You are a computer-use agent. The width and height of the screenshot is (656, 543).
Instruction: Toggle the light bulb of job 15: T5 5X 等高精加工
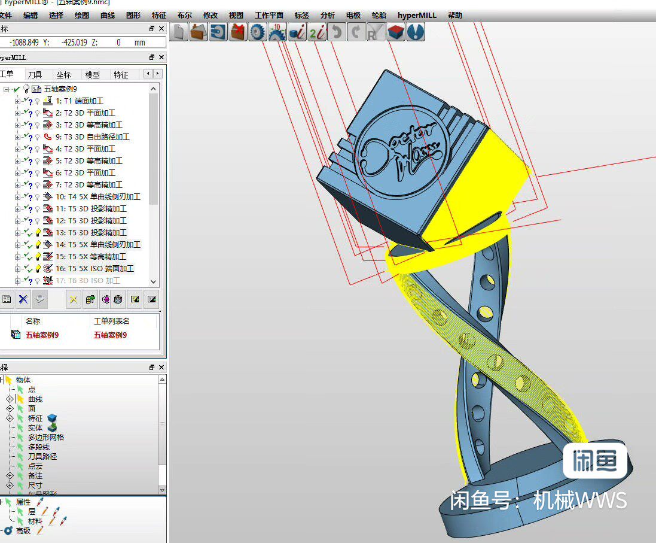pyautogui.click(x=38, y=257)
